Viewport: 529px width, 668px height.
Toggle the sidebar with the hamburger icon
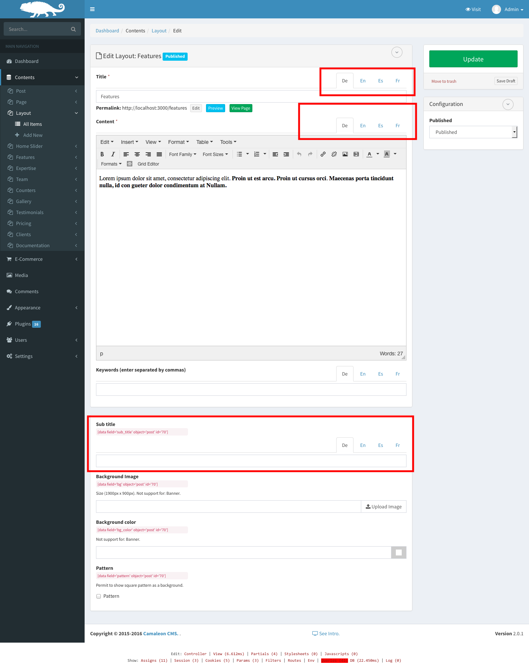(92, 9)
